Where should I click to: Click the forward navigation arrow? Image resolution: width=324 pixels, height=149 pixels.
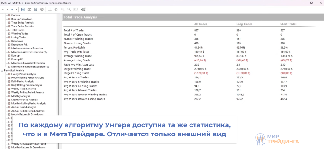12,9
